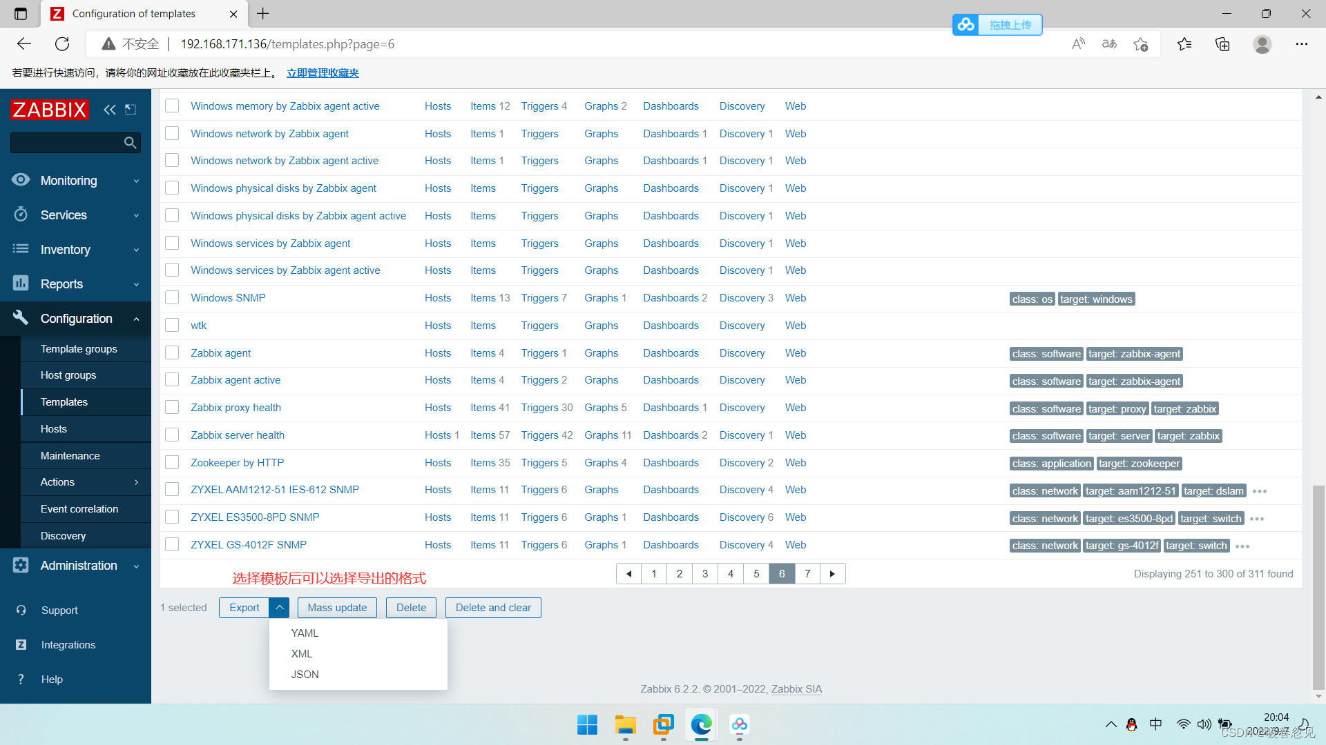Click the Support headset icon

(21, 610)
